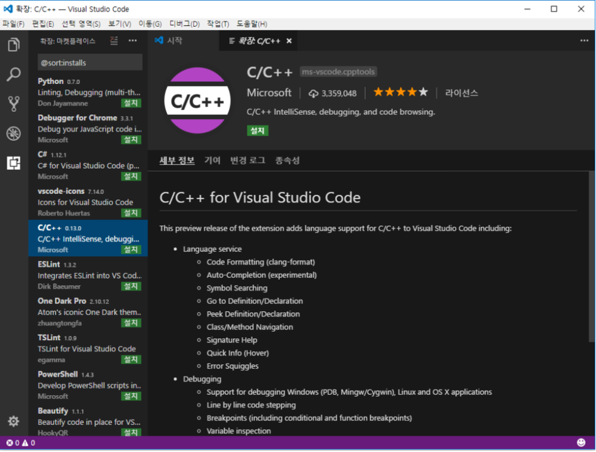Click the C/C++ extension logo
The image size is (596, 452).
[x=197, y=100]
